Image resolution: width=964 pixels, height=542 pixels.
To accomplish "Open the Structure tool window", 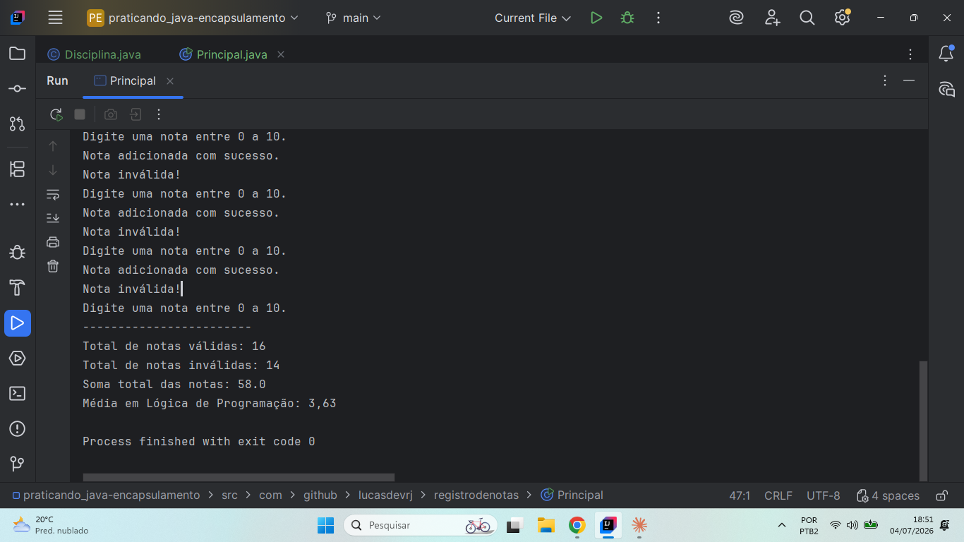I will coord(18,169).
